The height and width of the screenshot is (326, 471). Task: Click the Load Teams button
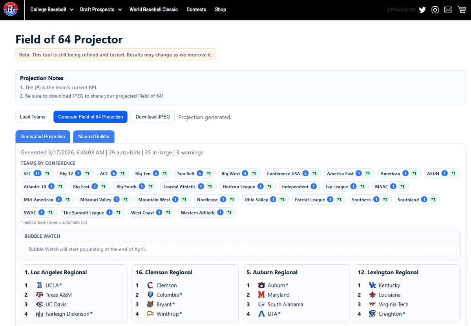[33, 117]
